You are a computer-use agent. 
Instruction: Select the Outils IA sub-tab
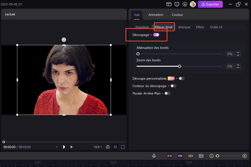click(216, 27)
